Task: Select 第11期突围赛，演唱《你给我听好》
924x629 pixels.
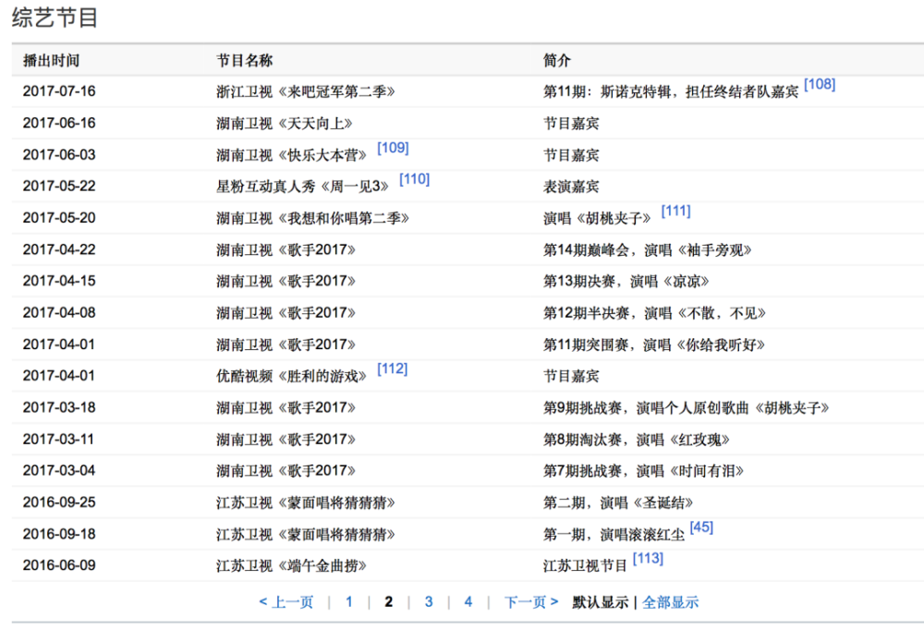Action: click(653, 345)
